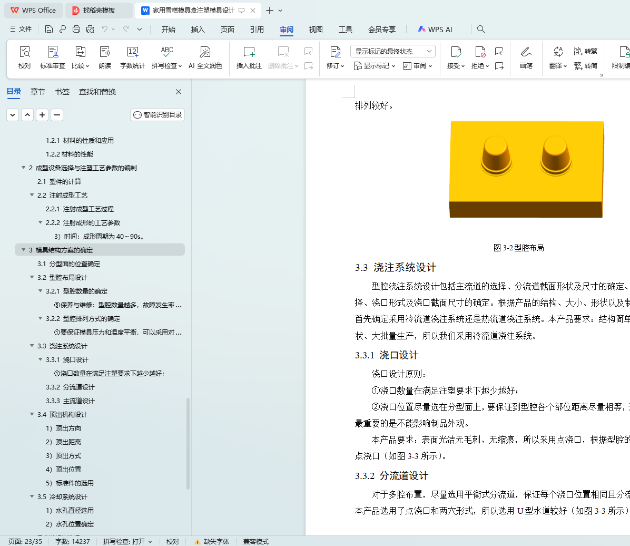630x546 pixels.
Task: Open 标准审查 standards review tool
Action: pos(52,57)
